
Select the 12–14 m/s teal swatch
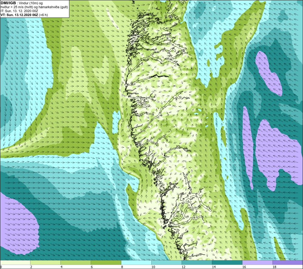pos(197,263)
